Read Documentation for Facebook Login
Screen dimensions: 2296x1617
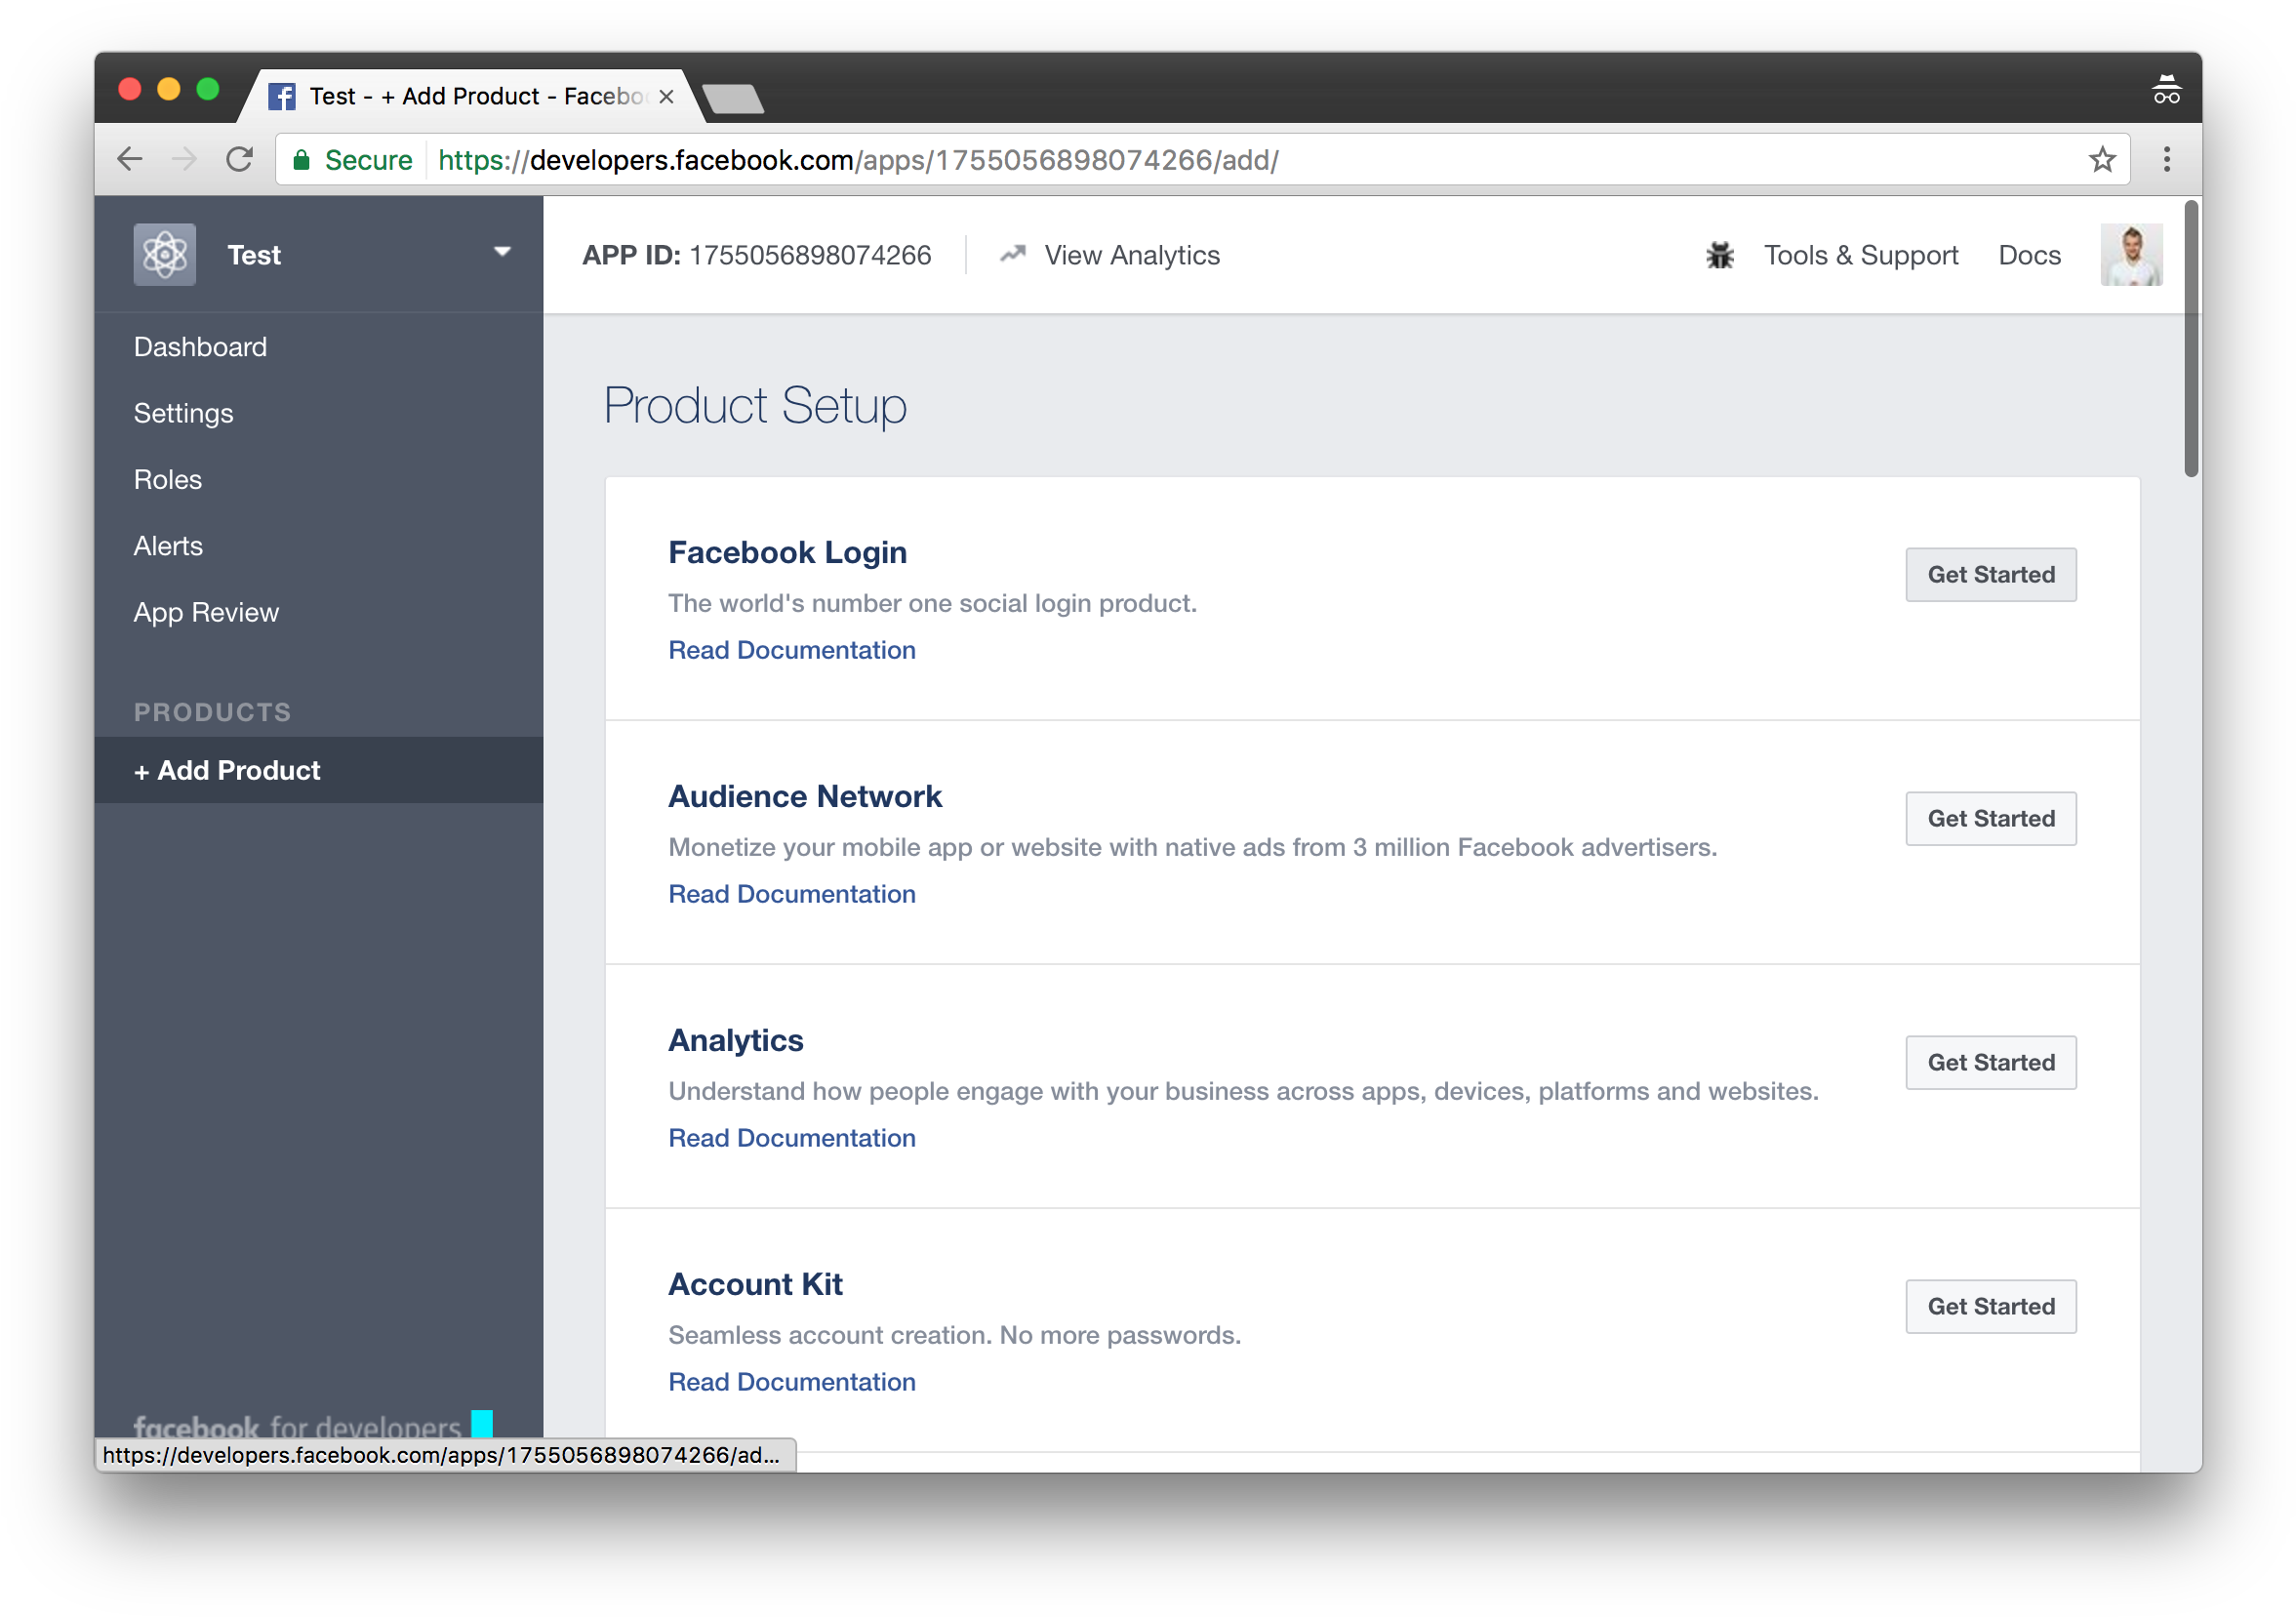click(x=792, y=650)
